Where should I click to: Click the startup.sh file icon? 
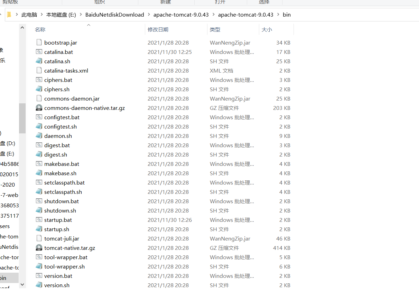[39, 229]
